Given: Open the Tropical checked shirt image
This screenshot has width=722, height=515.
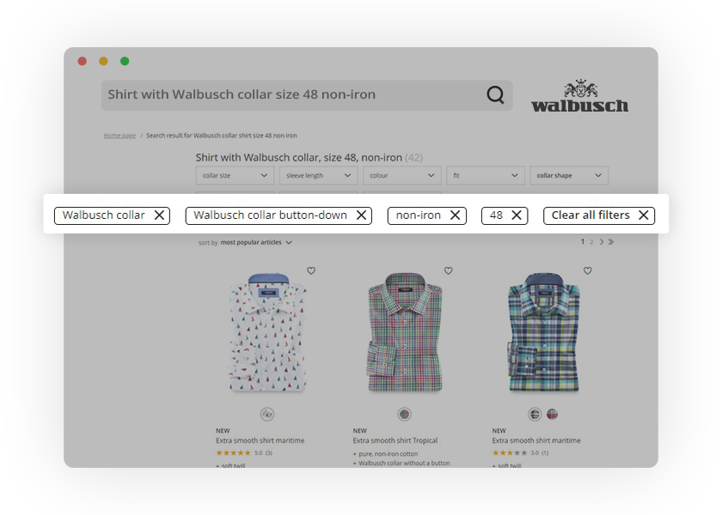Looking at the screenshot, I should point(405,332).
